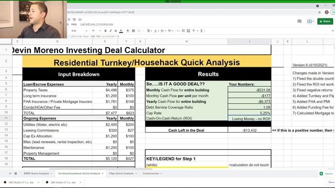Apply strikethrough formatting
Image resolution: width=335 pixels, height=188 pixels.
point(116,31)
